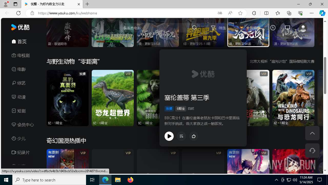
Task: Launch Firefox from taskbar
Action: click(x=130, y=180)
